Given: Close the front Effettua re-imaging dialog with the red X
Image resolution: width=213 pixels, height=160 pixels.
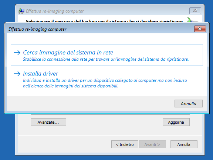Looking at the screenshot, I should [x=200, y=29].
